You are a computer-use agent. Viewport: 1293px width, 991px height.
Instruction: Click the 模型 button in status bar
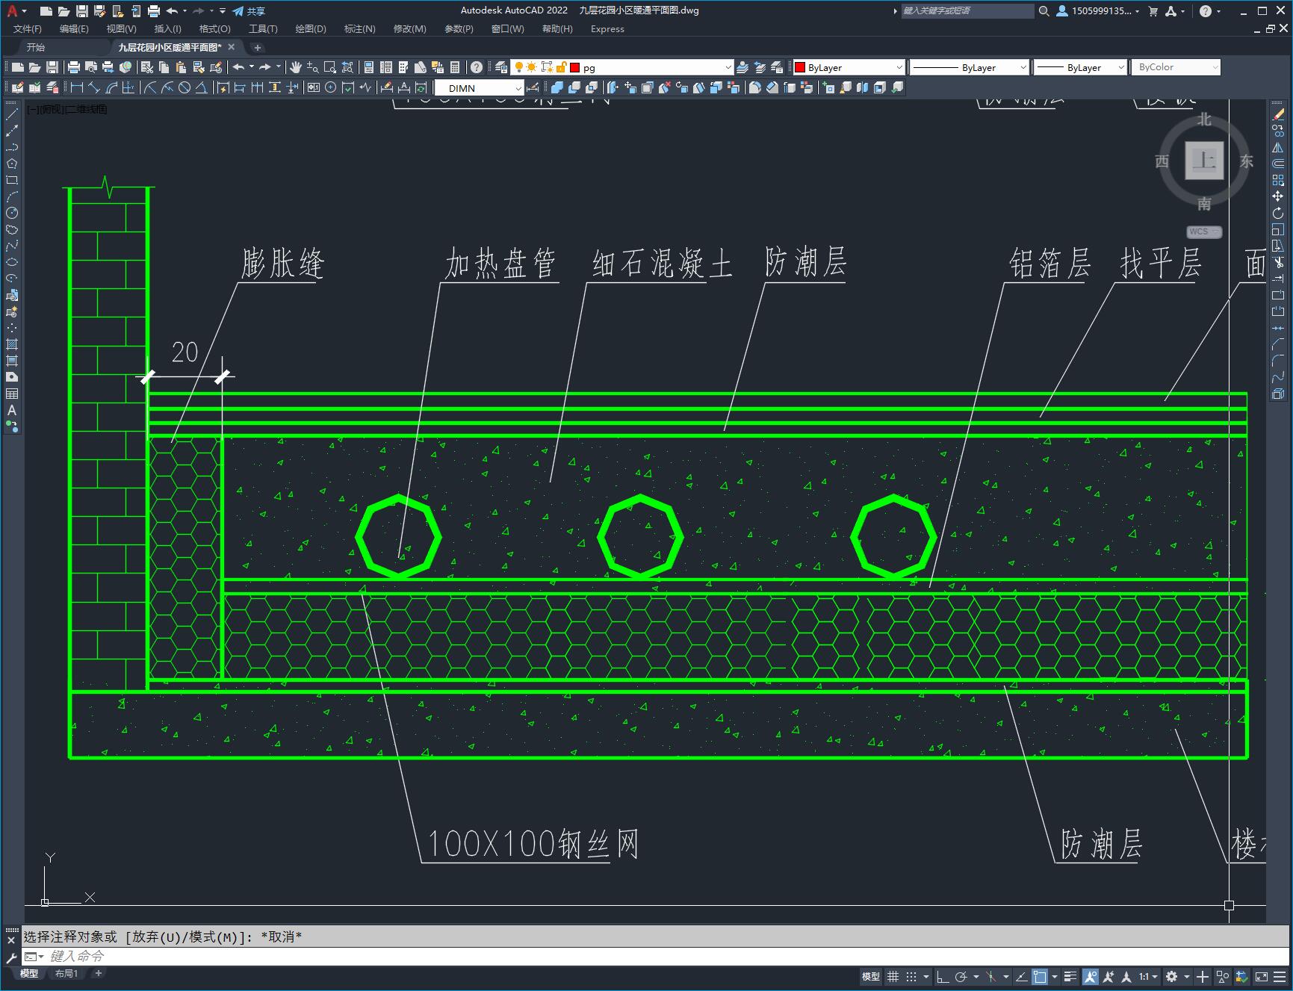(x=871, y=976)
